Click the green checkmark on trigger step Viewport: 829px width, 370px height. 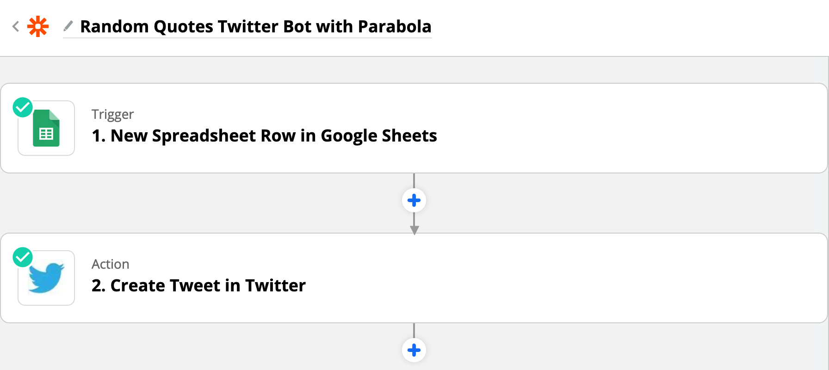pyautogui.click(x=23, y=107)
